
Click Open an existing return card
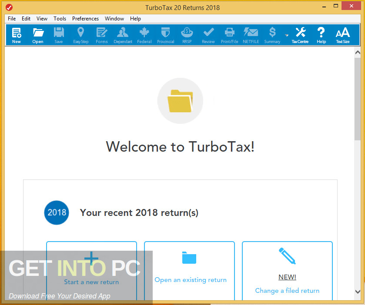(x=189, y=271)
